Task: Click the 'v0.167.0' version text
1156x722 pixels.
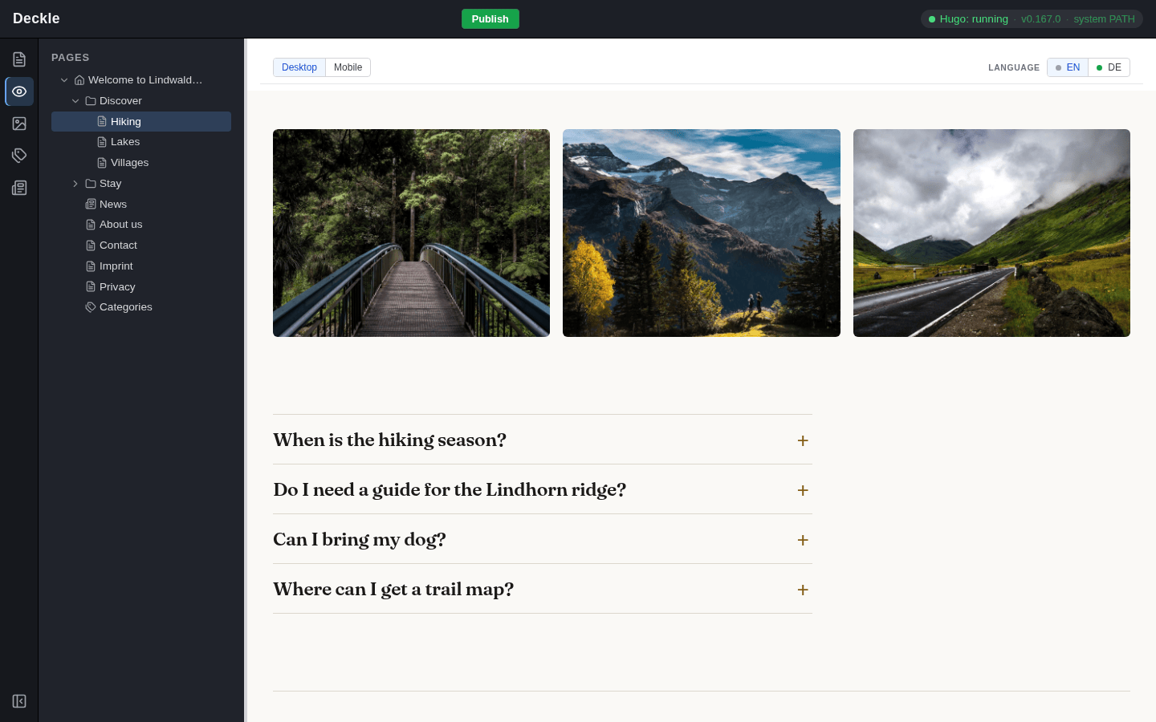Action: 1040,19
